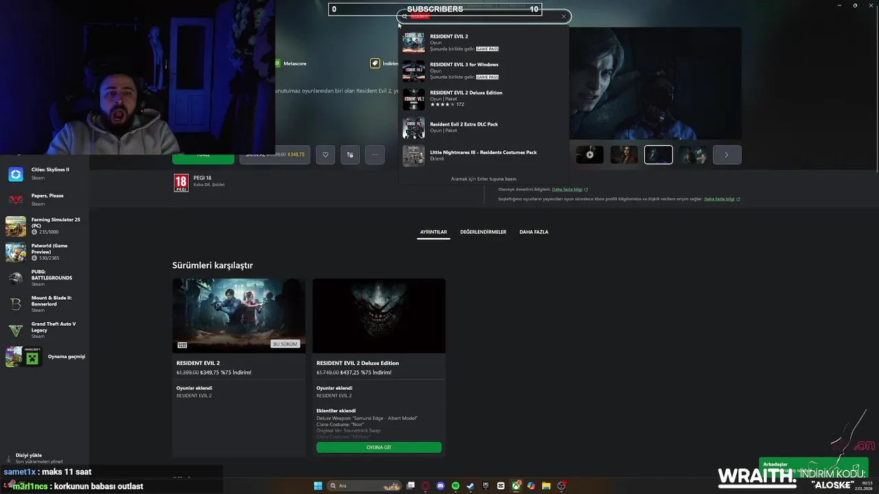Click the magnifier icon in the search box
This screenshot has height=494, width=879.
405,16
